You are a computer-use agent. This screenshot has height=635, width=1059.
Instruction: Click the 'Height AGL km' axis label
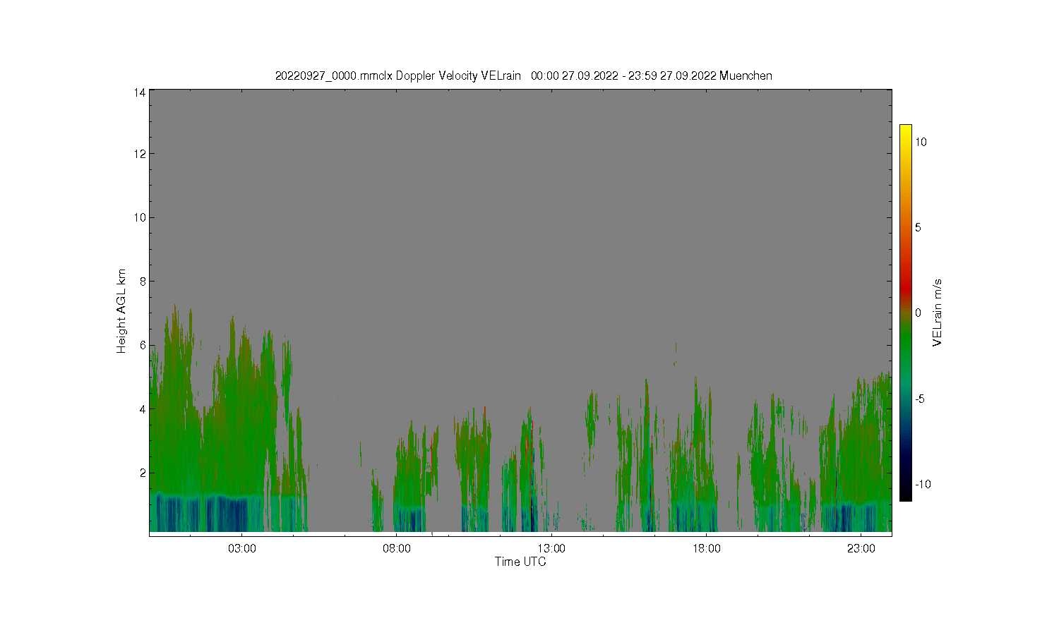[121, 311]
